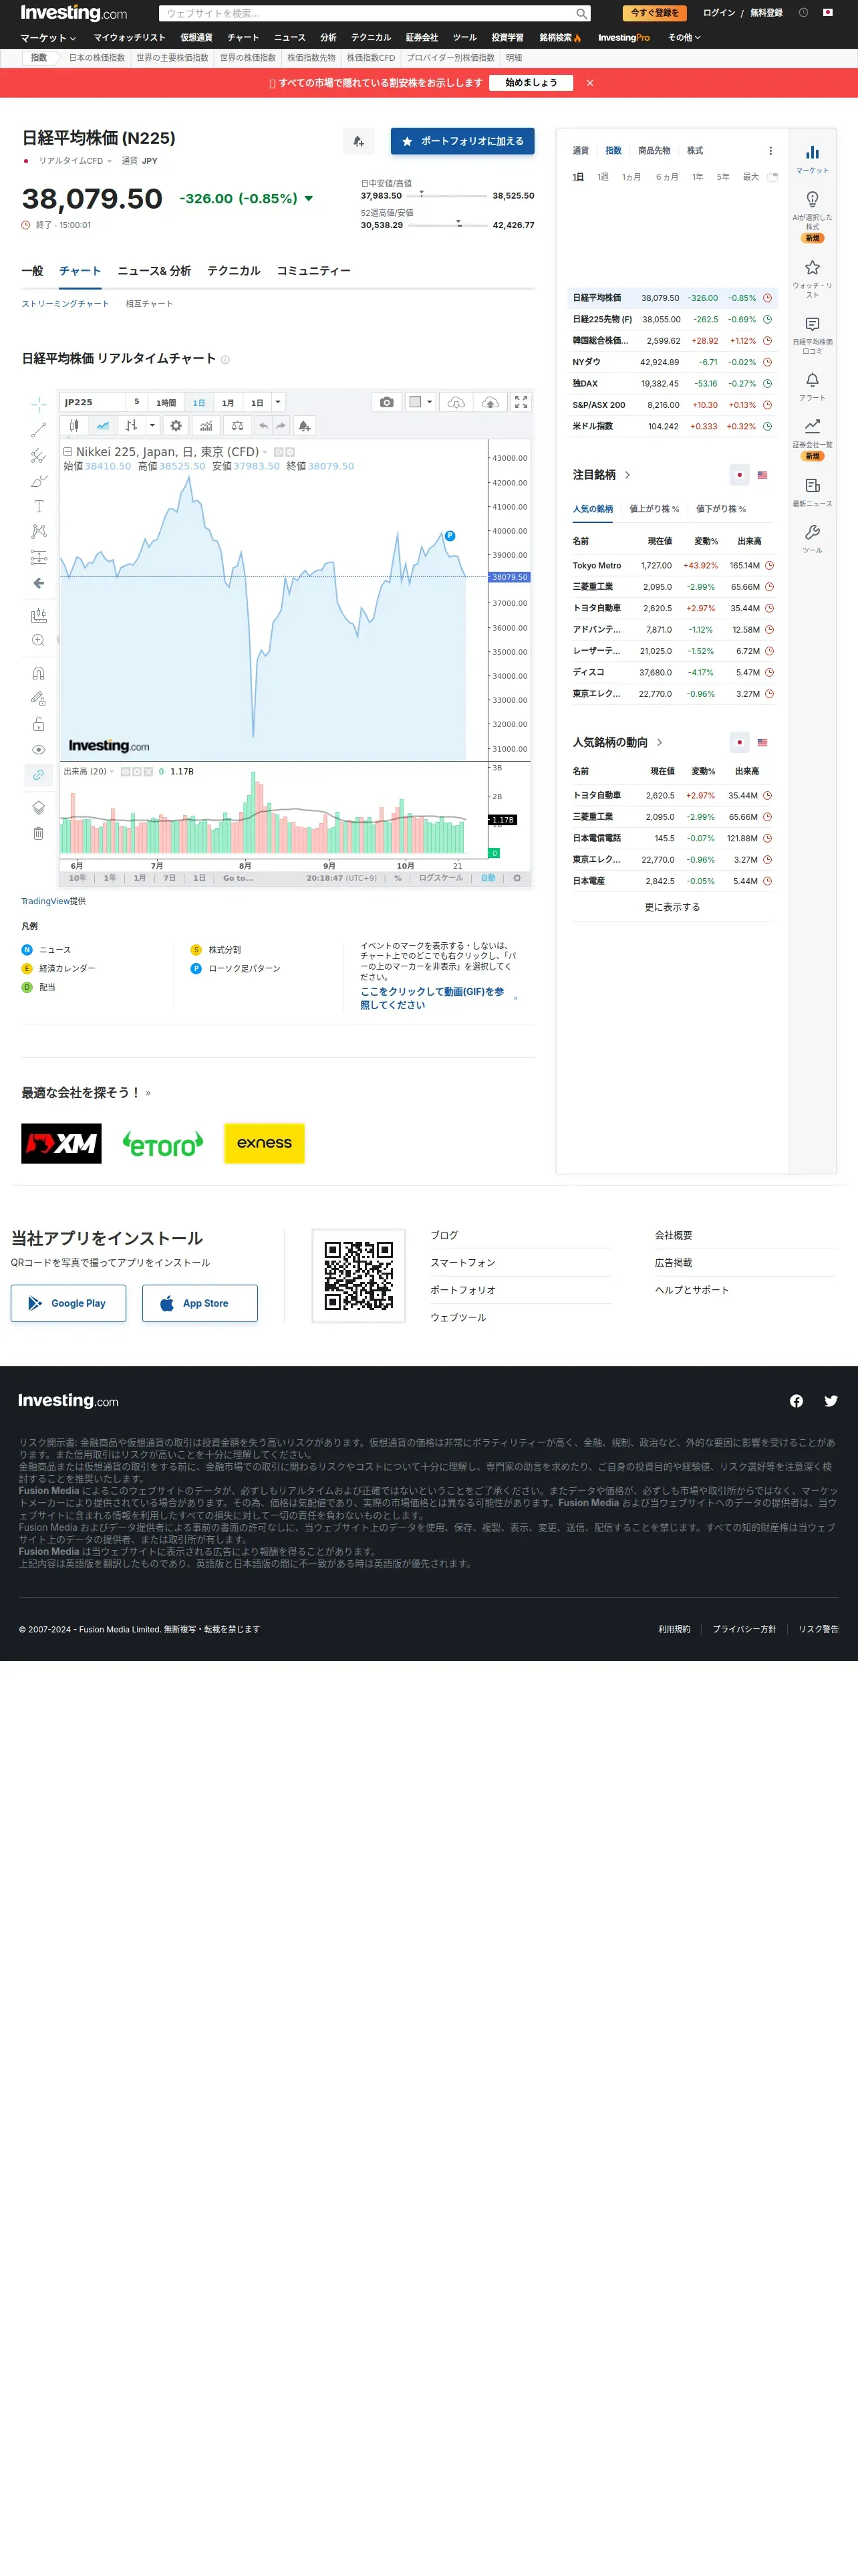This screenshot has width=858, height=2576.
Task: Expand the chart style dropdown arrow
Action: 152,425
